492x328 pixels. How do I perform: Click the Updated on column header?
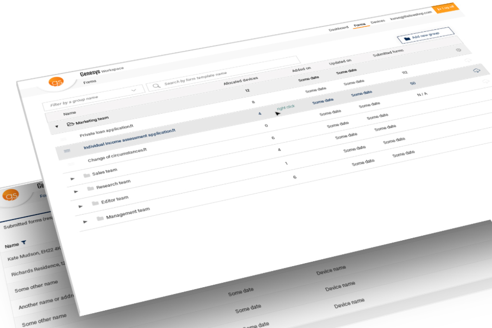(340, 62)
